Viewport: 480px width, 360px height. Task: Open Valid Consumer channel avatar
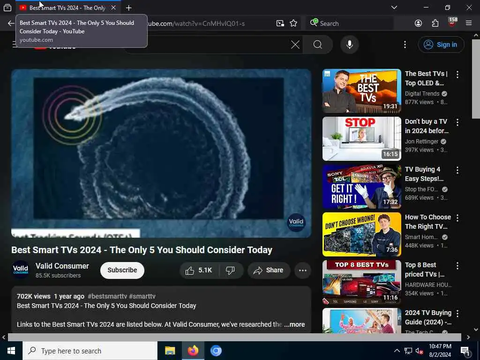[21, 270]
